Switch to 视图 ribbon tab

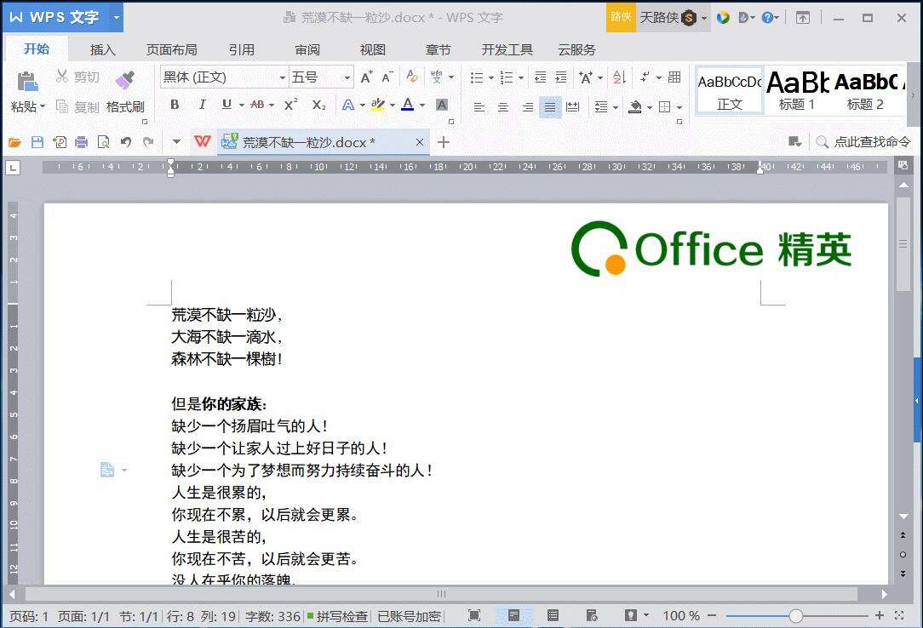373,50
